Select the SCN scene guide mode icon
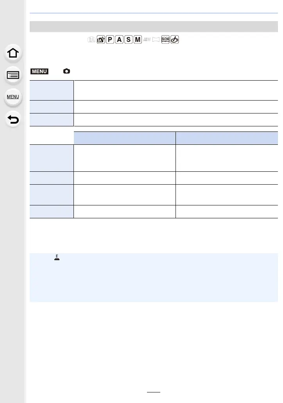The image size is (283, 403). tap(165, 40)
